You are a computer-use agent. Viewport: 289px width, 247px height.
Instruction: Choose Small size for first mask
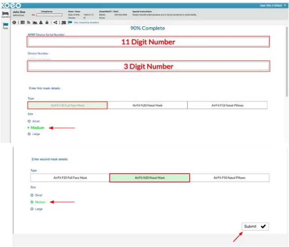34,121
